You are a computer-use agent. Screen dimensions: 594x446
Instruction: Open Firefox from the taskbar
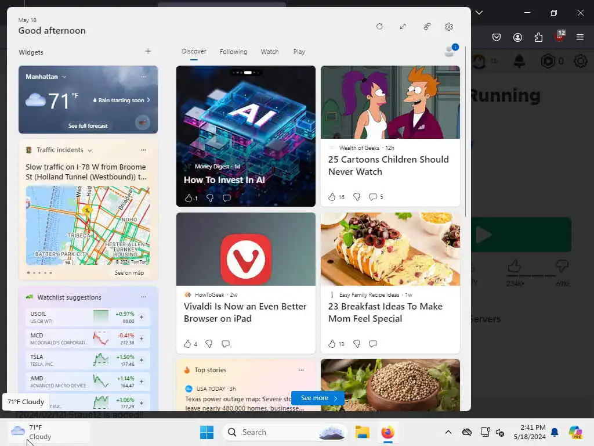(x=387, y=432)
